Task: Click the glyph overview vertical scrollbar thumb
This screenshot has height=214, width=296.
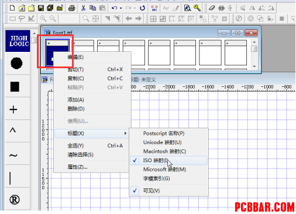Action: tap(254, 48)
